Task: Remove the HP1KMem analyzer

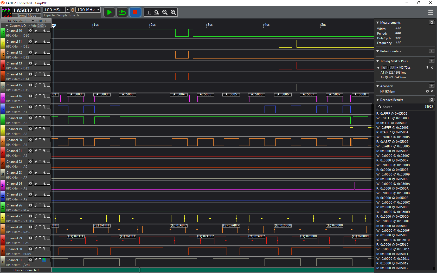Action: tap(432, 92)
